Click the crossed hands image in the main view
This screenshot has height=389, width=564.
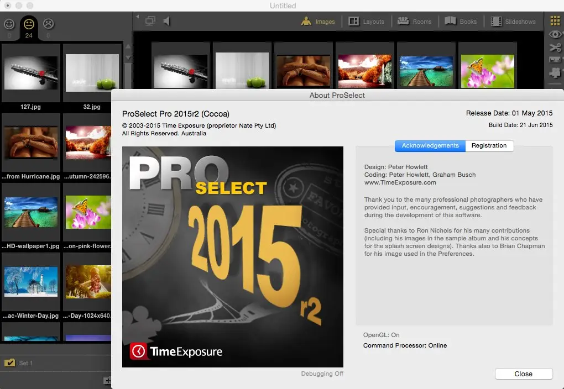pos(303,71)
